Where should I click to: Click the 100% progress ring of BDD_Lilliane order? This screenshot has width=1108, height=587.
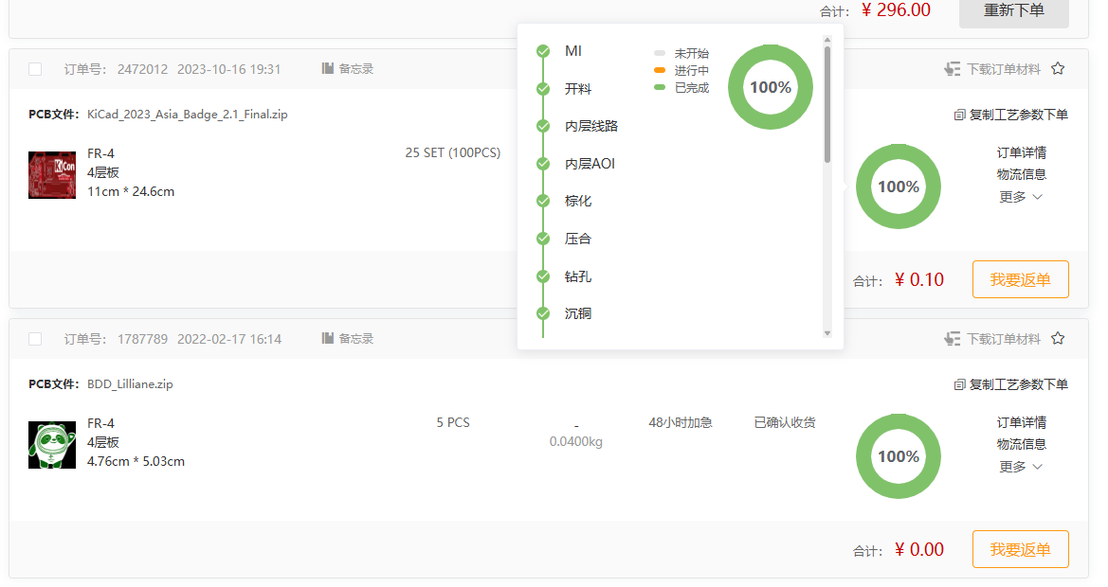point(898,456)
